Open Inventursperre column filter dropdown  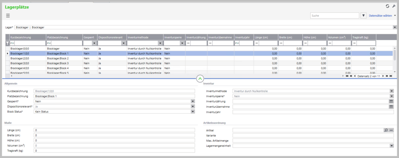pos(182,44)
